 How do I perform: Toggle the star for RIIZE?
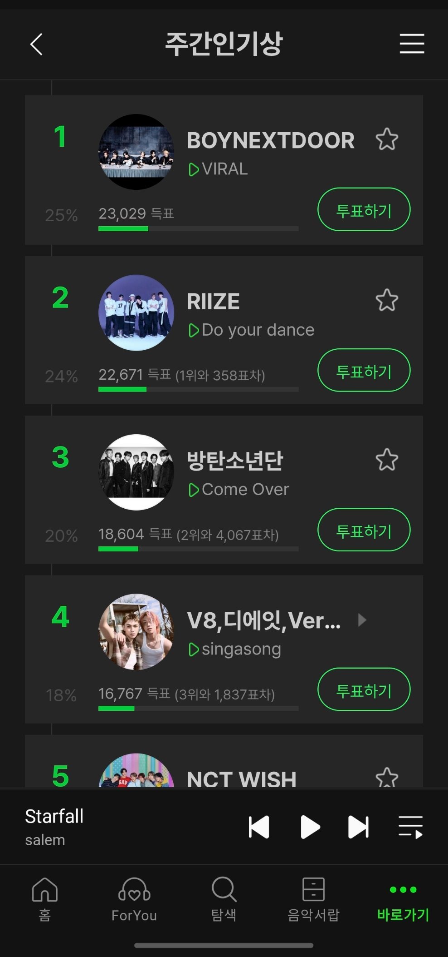387,300
